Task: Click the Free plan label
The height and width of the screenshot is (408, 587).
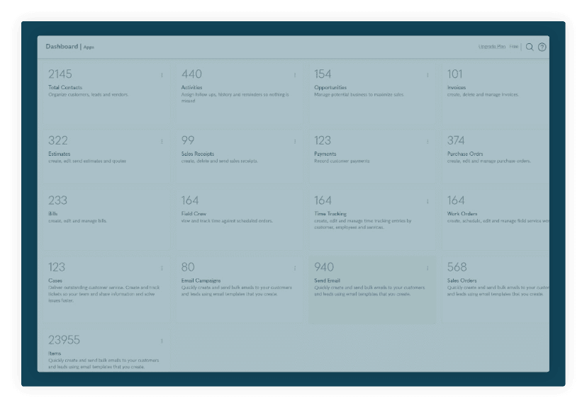Action: coord(514,45)
